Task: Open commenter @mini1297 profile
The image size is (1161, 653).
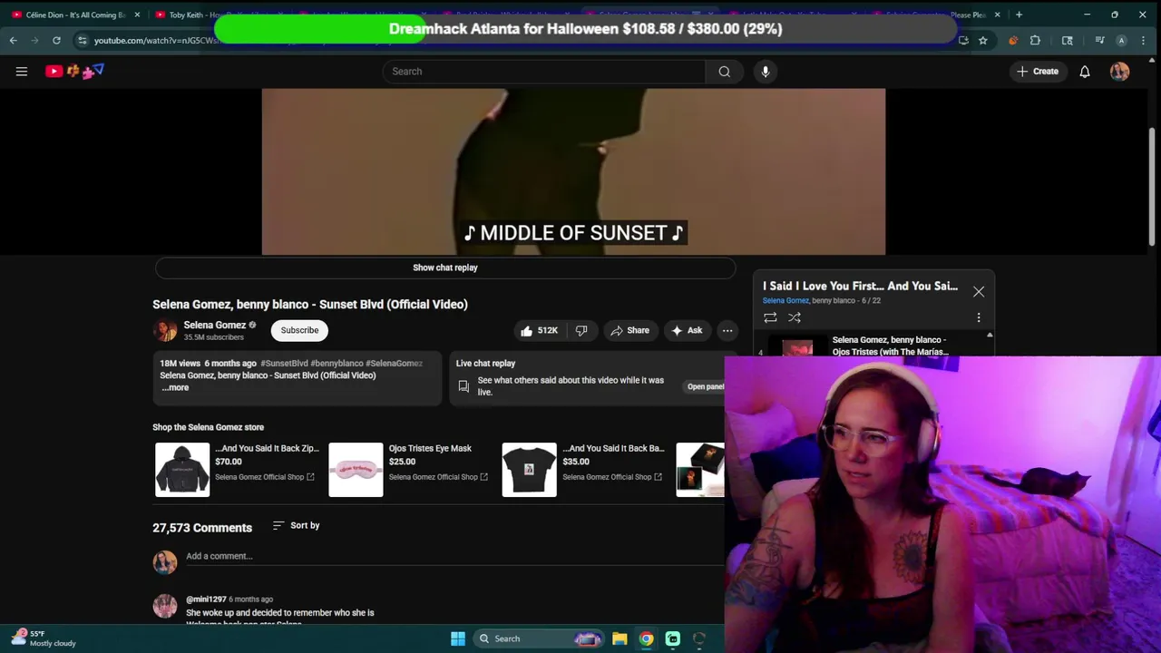Action: [x=206, y=599]
